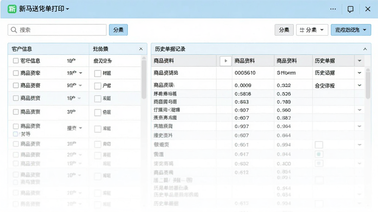378x212 pixels.
Task: Open dropdown arrow in the 0:807 row
Action: point(360,110)
